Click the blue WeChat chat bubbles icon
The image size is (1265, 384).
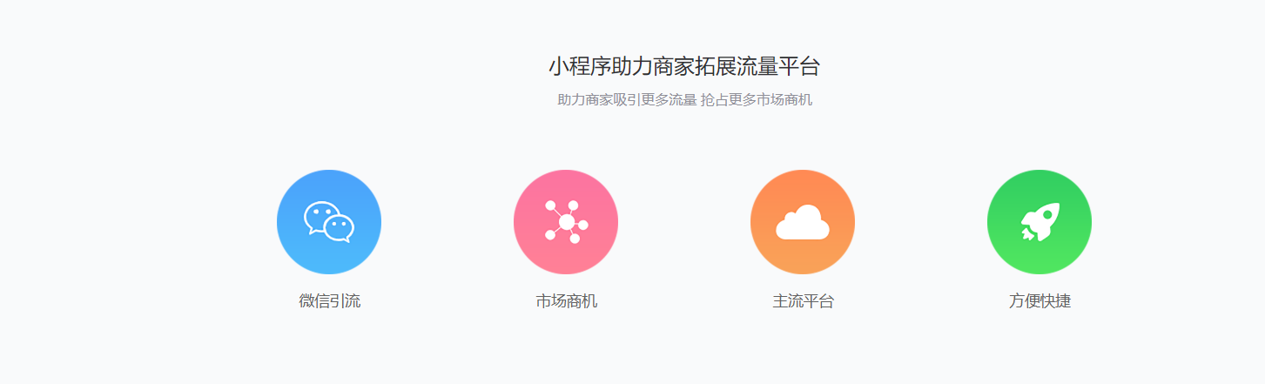(329, 222)
